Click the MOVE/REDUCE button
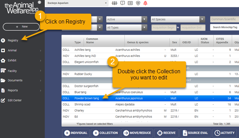Image resolution: width=239 pixels, height=138 pixels. (x=137, y=133)
